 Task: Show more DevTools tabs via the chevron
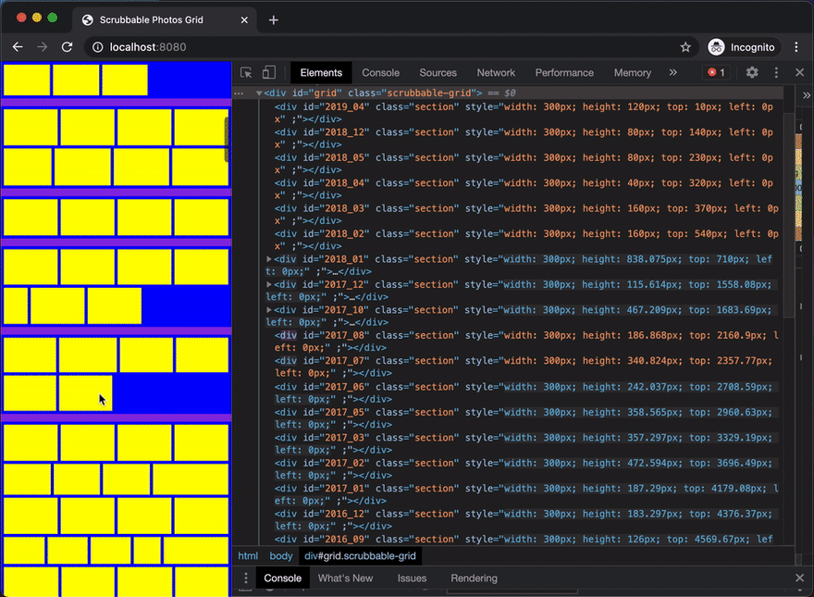click(672, 73)
